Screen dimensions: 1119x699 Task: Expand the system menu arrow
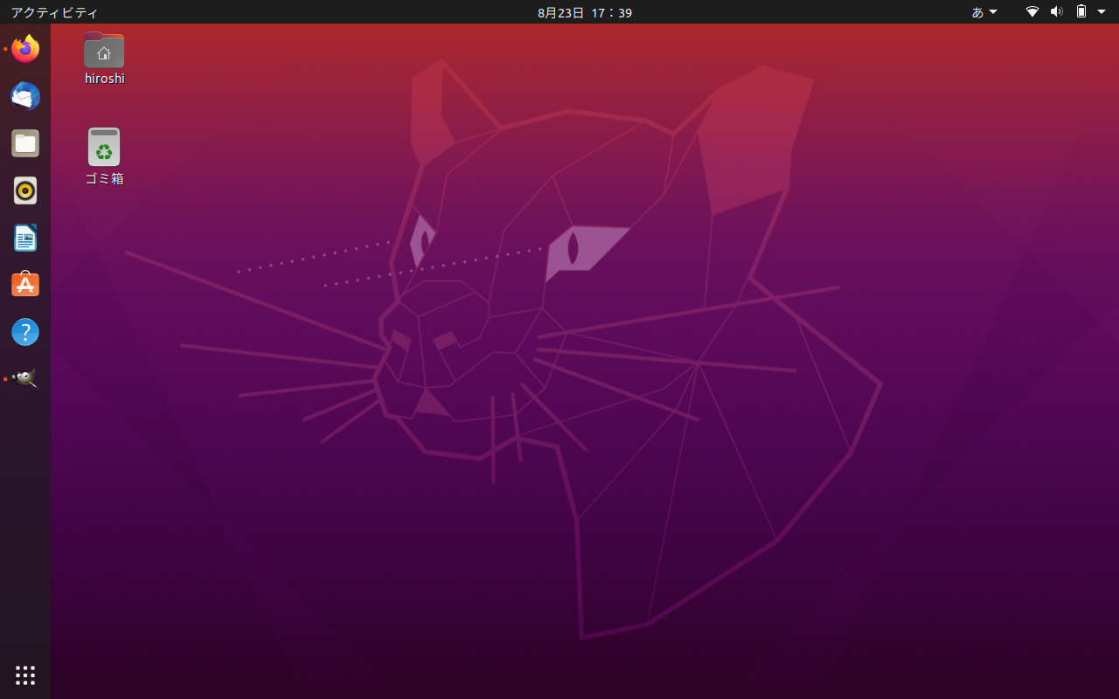1102,12
